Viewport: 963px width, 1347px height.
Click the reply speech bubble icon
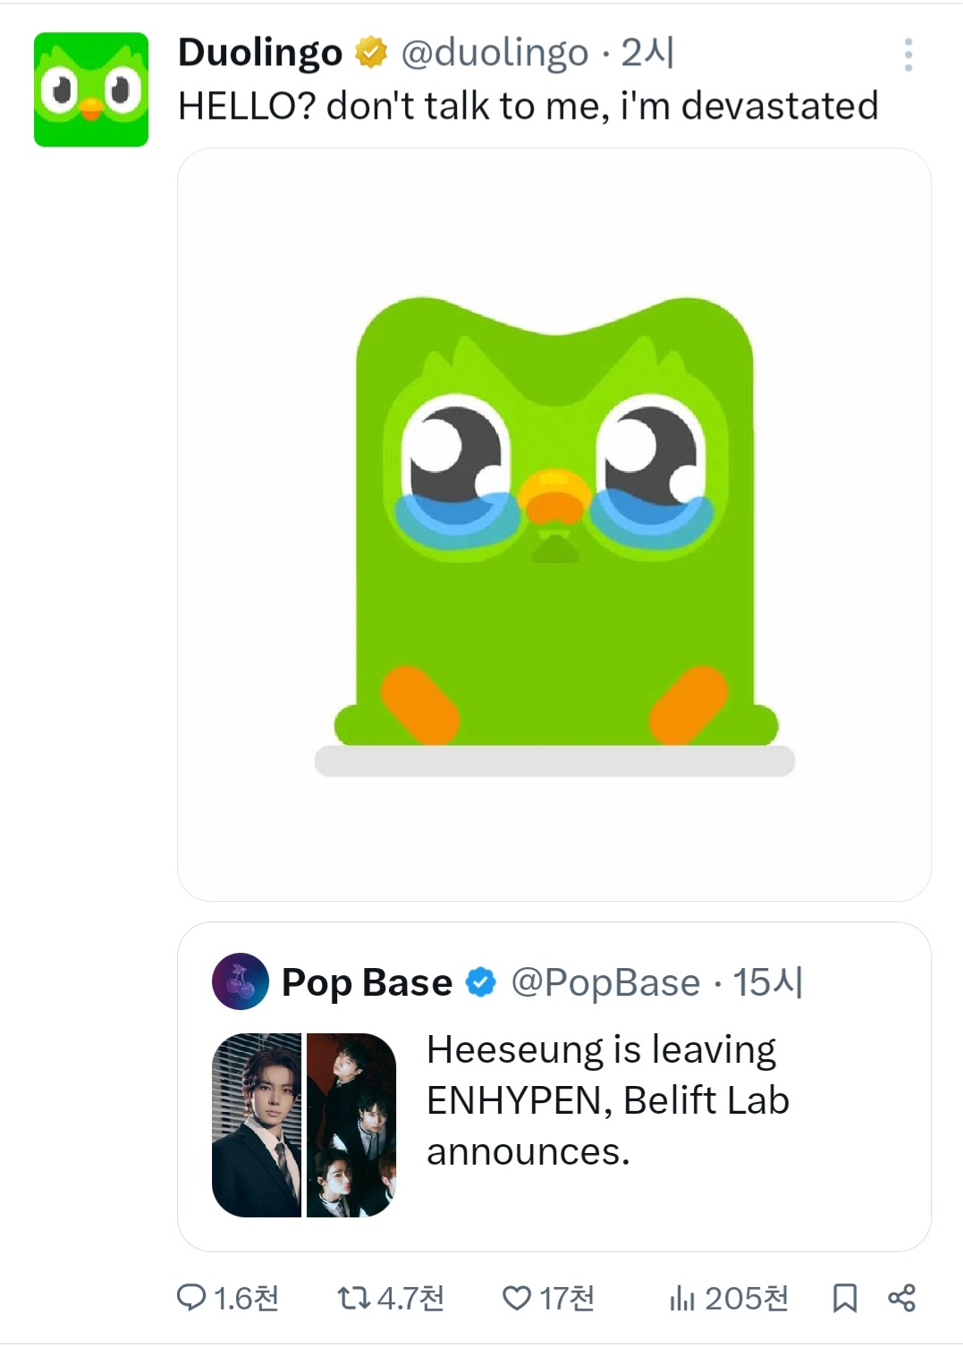pos(191,1297)
